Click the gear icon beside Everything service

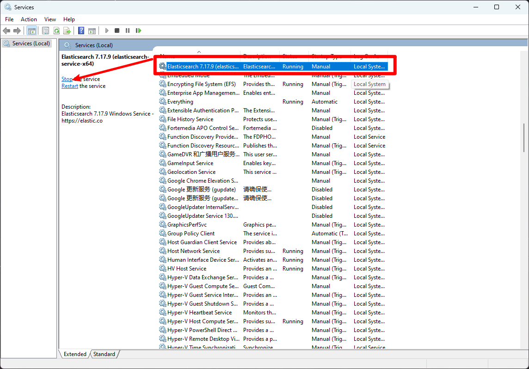pyautogui.click(x=163, y=102)
